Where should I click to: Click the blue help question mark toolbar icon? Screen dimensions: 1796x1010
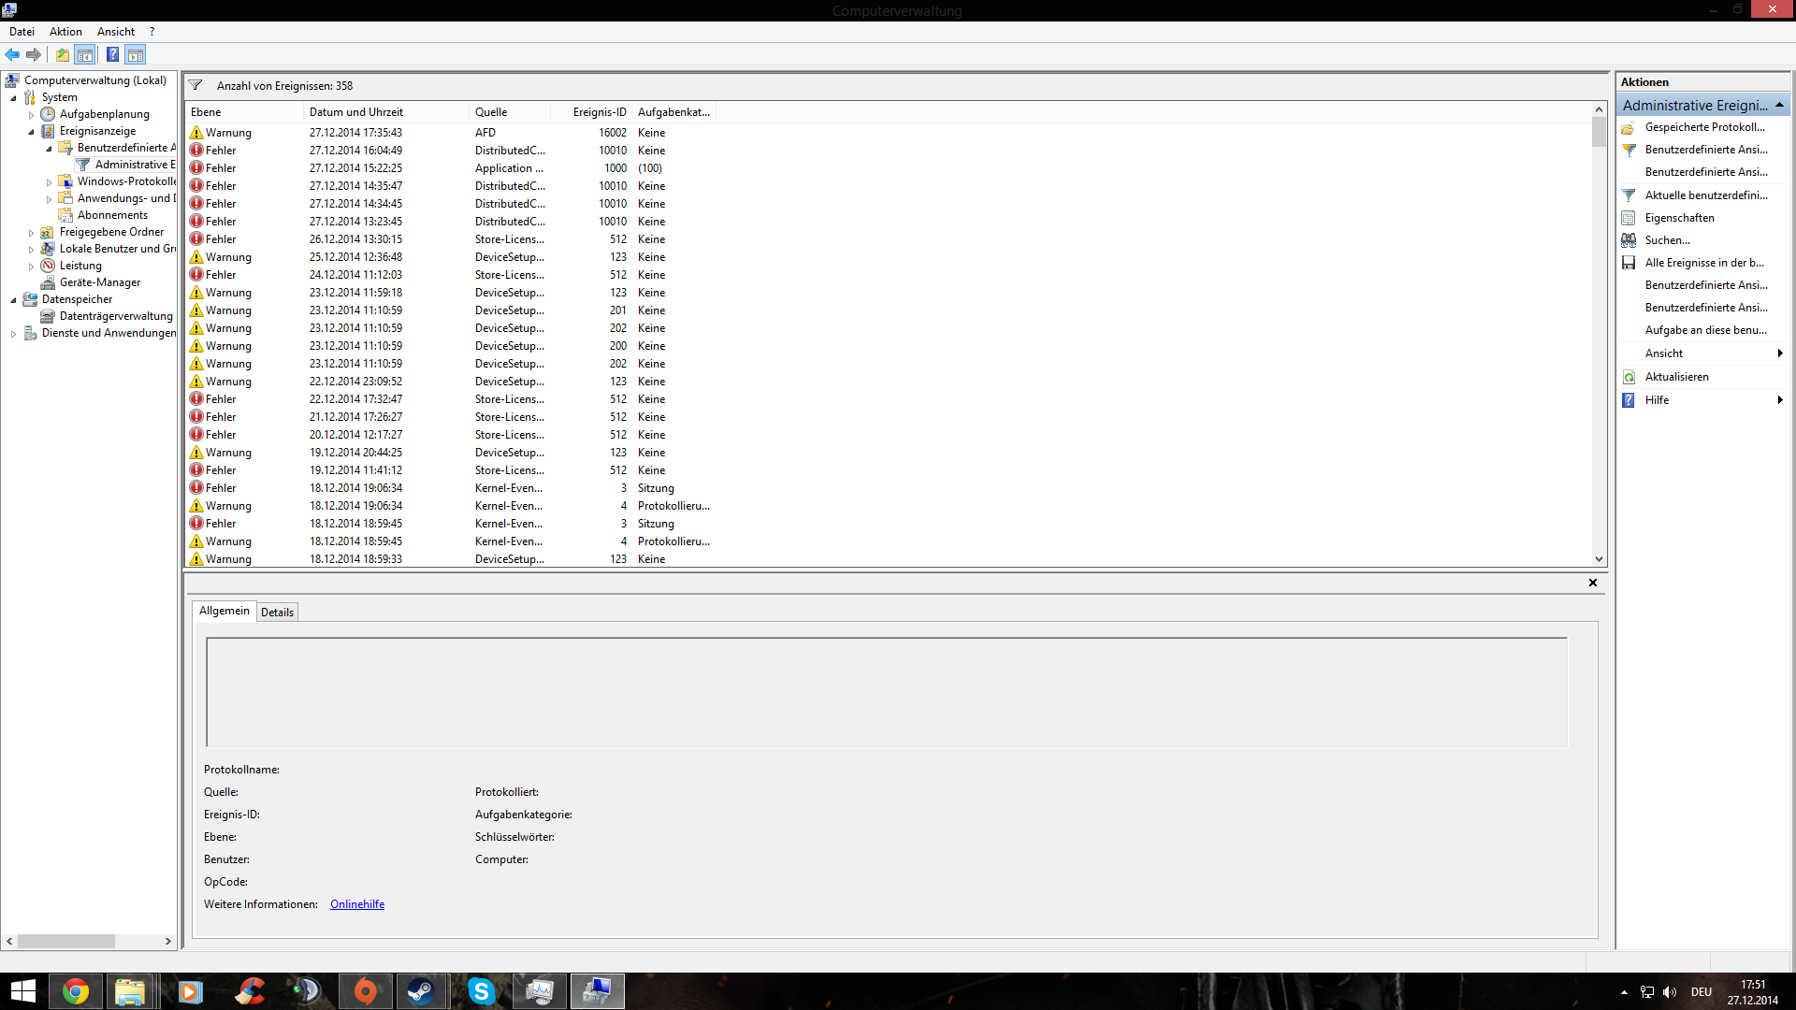112,54
